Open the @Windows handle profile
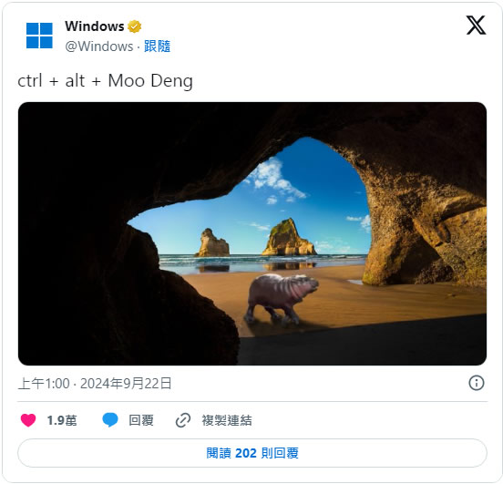The image size is (503, 484). 99,46
